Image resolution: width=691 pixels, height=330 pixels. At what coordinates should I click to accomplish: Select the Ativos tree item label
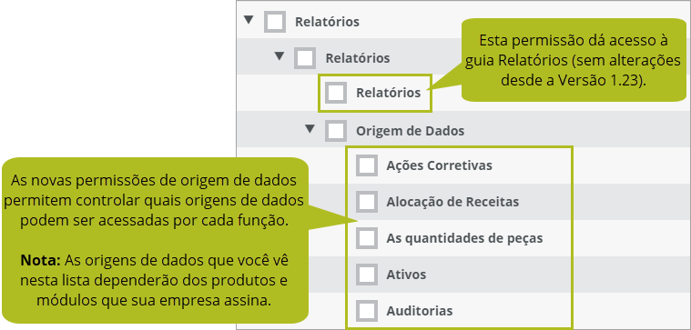pyautogui.click(x=406, y=275)
